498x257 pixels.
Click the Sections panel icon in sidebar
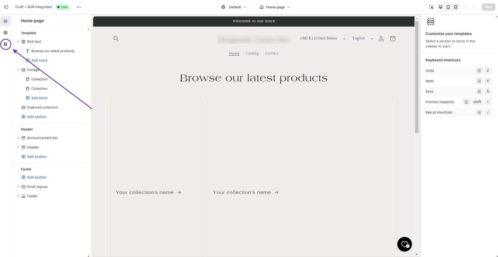click(x=5, y=21)
